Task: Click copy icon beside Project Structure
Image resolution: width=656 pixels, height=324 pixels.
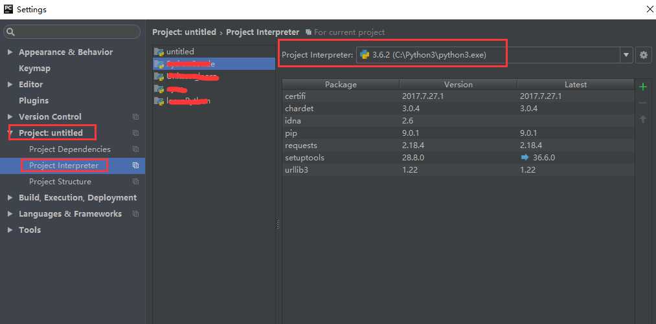Action: point(135,182)
